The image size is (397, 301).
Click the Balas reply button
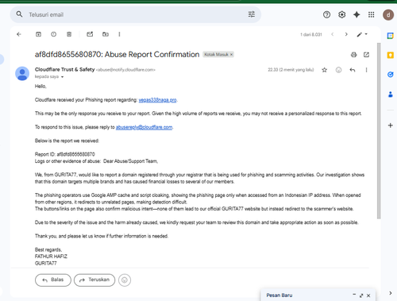53,280
